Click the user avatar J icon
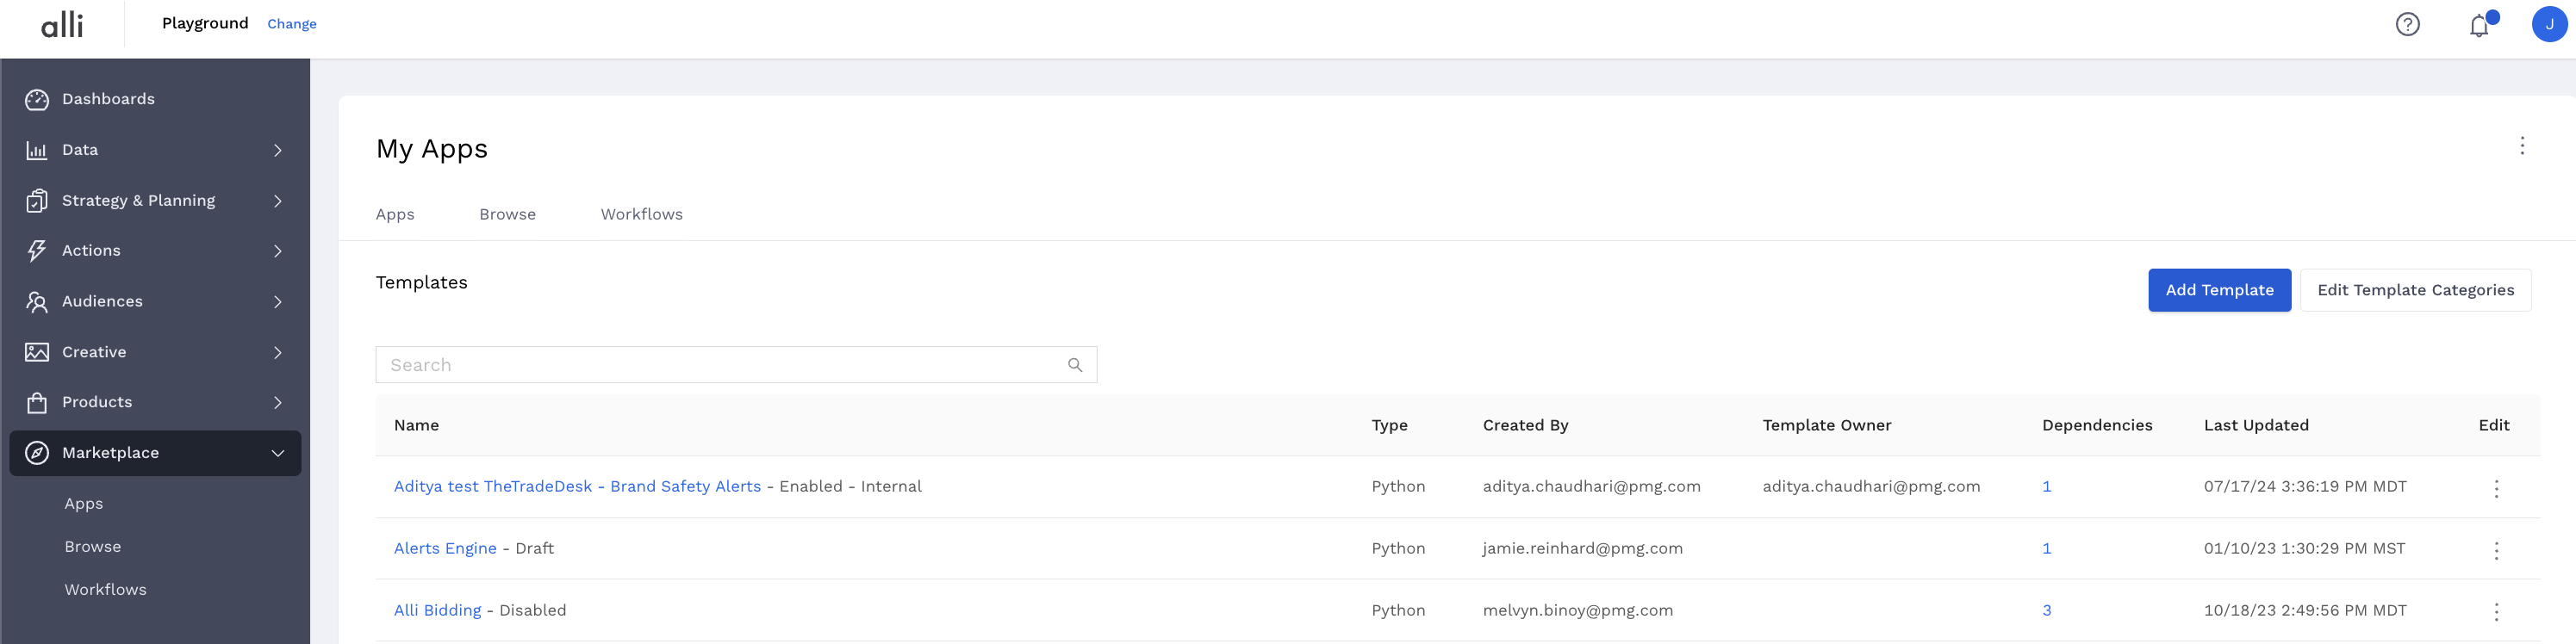 pyautogui.click(x=2549, y=24)
